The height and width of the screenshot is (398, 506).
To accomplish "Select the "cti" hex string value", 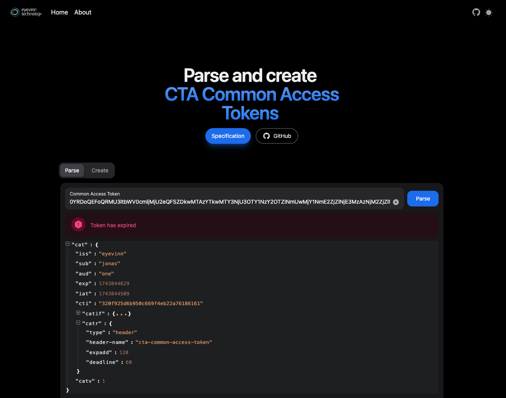I will tap(151, 304).
